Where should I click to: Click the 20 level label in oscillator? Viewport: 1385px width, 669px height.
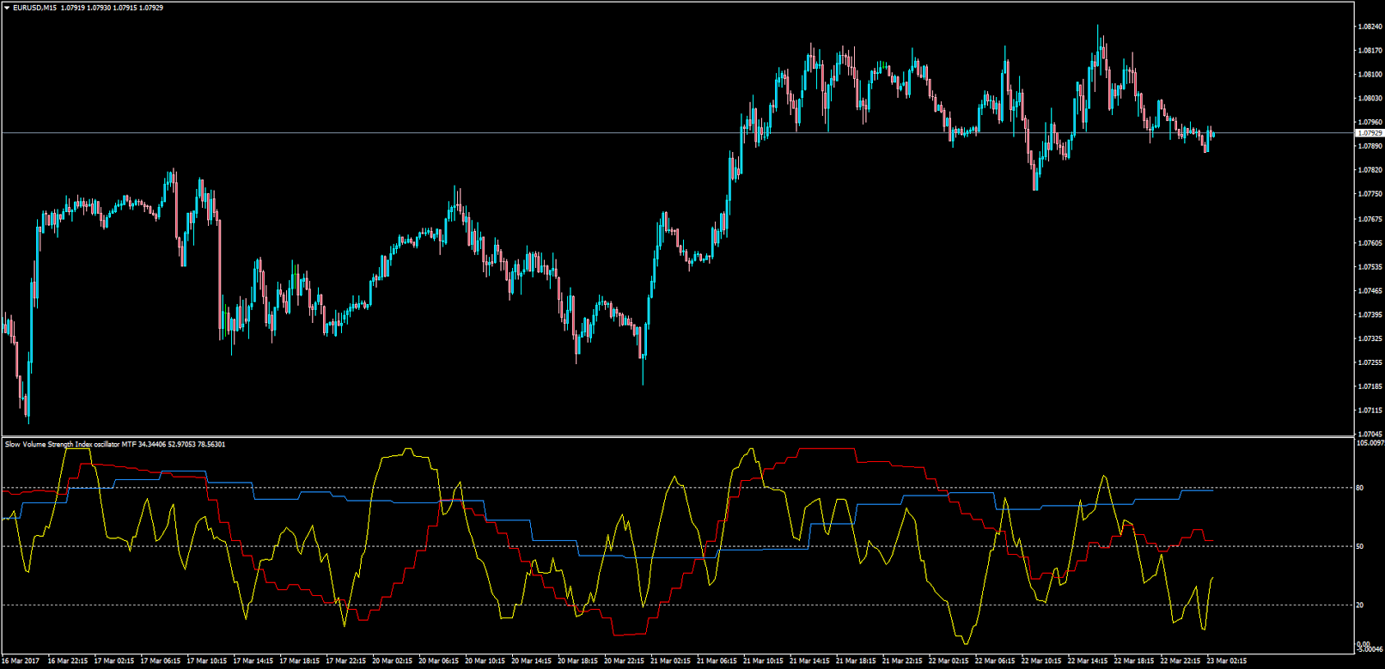(x=1360, y=605)
